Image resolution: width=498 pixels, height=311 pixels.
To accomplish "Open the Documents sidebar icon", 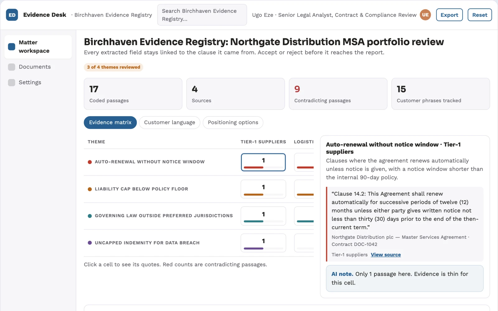I will point(12,67).
